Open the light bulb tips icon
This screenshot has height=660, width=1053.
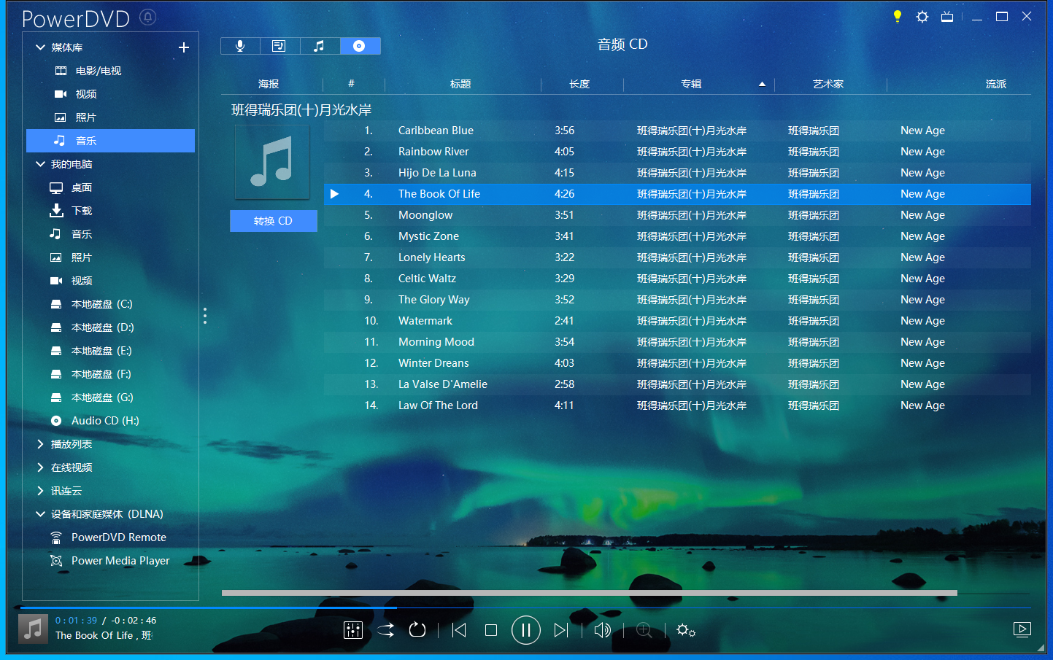(x=898, y=17)
